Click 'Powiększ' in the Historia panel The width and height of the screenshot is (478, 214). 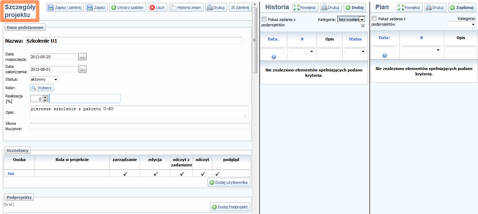[x=305, y=7]
